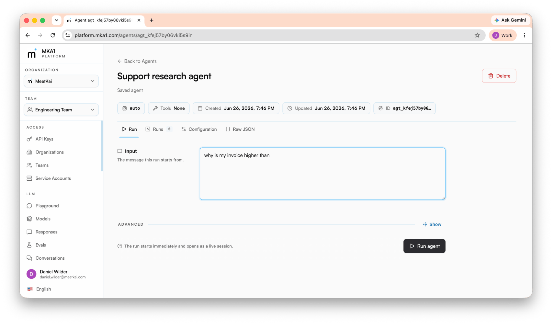Screen dimensions: 552x324
Task: Click the agent ID chip
Action: [404, 108]
